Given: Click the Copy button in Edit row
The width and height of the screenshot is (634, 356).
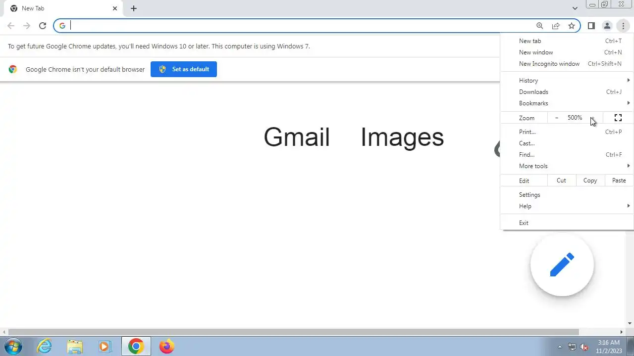Looking at the screenshot, I should [590, 180].
